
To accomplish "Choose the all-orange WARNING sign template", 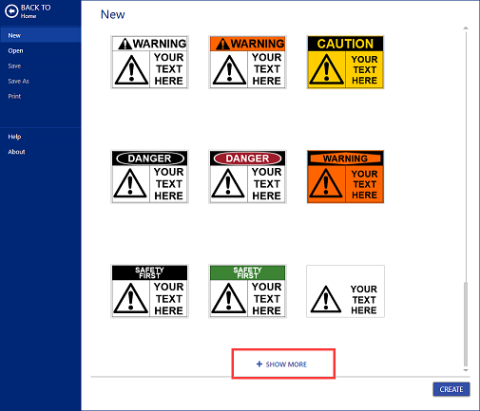I will click(x=345, y=177).
